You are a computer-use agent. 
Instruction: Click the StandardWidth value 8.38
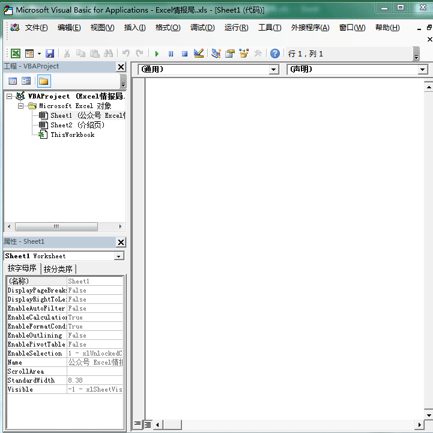coord(95,380)
